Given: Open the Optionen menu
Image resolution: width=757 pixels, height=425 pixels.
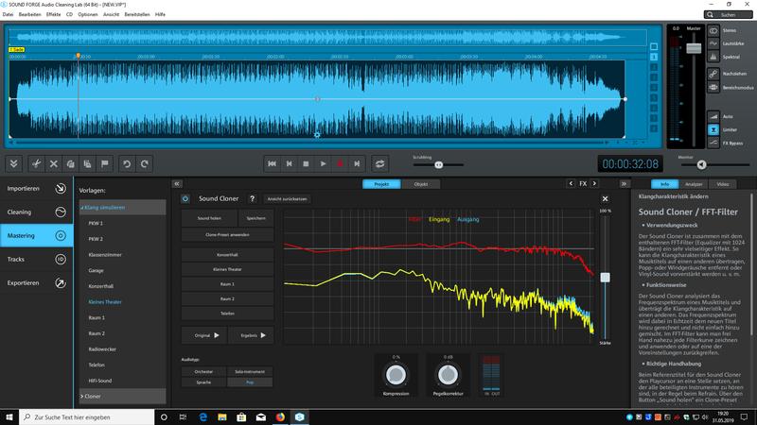Looking at the screenshot, I should 88,14.
